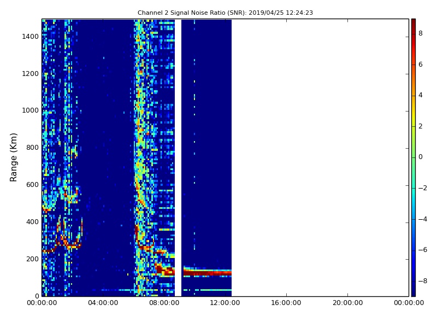This screenshot has width=437, height=328.
Task: Click the colorbar label 2
Action: tap(421, 126)
